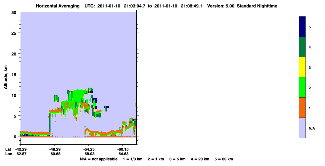325x166 pixels.
Task: Click legend text '2 = 1 km'
Action: [x=156, y=159]
